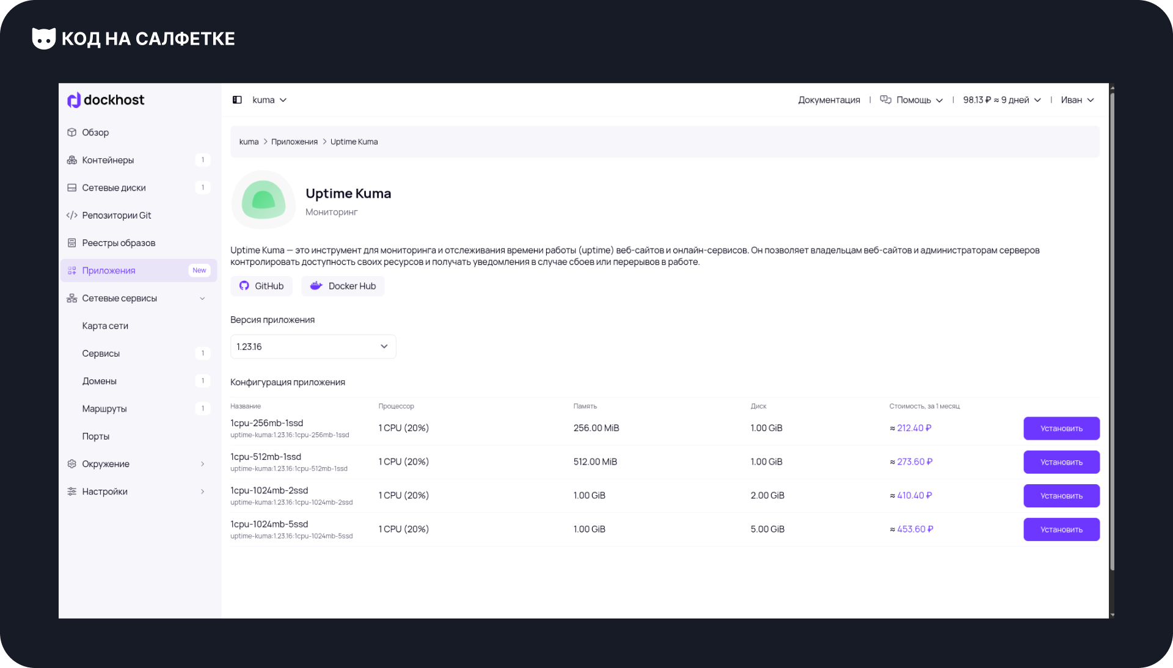Open Реестры образов section

pos(139,243)
